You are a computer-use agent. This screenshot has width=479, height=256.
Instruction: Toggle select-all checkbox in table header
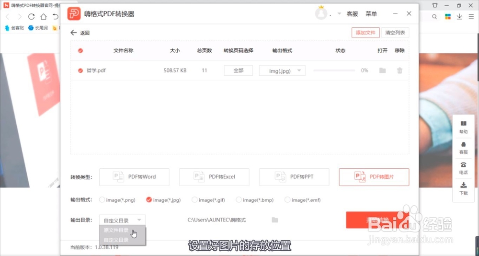click(80, 50)
